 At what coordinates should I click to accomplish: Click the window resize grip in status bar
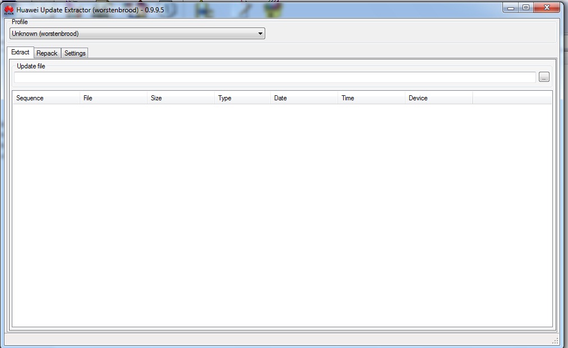pyautogui.click(x=555, y=340)
